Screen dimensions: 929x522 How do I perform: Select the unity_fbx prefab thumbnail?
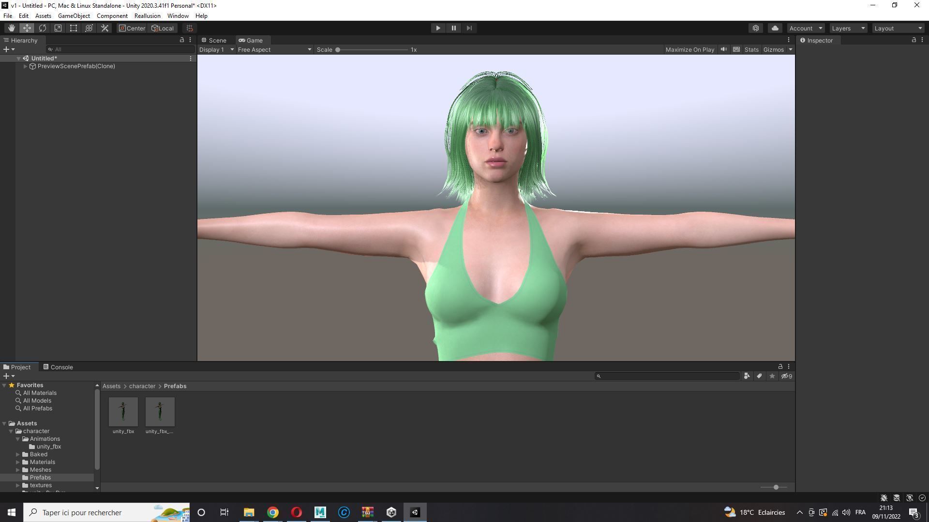123,412
